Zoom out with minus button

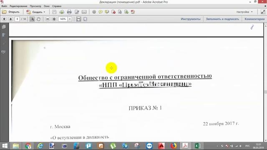[x=48, y=19]
